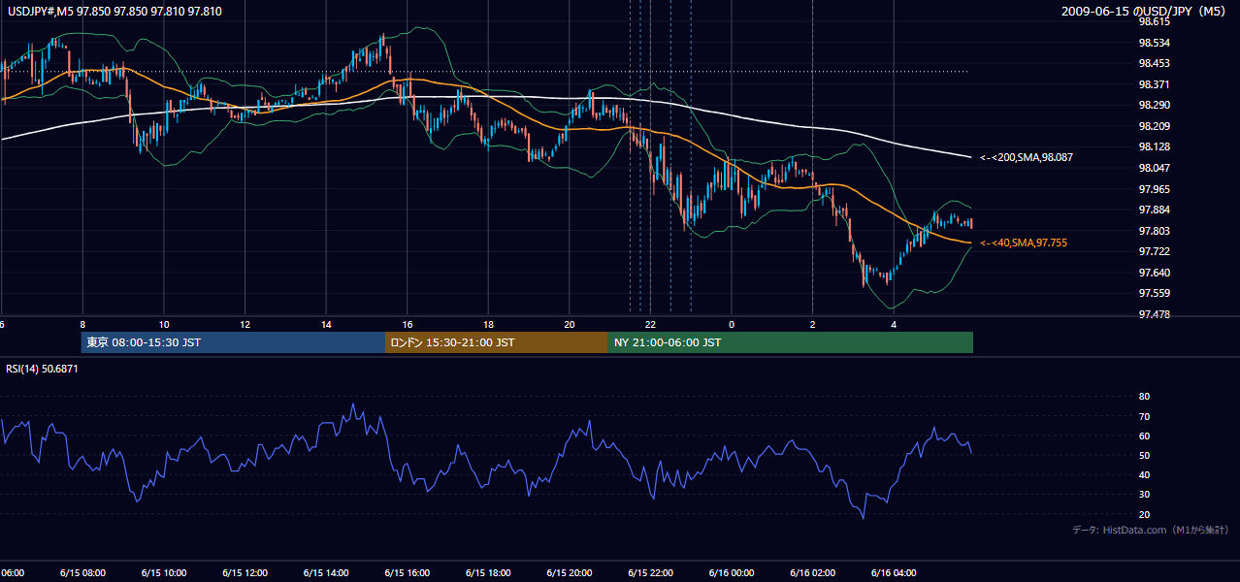Click RSI scale value 70
The width and height of the screenshot is (1240, 582).
[1144, 416]
